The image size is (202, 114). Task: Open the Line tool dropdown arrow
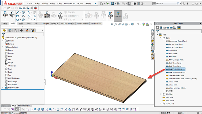[20, 12]
